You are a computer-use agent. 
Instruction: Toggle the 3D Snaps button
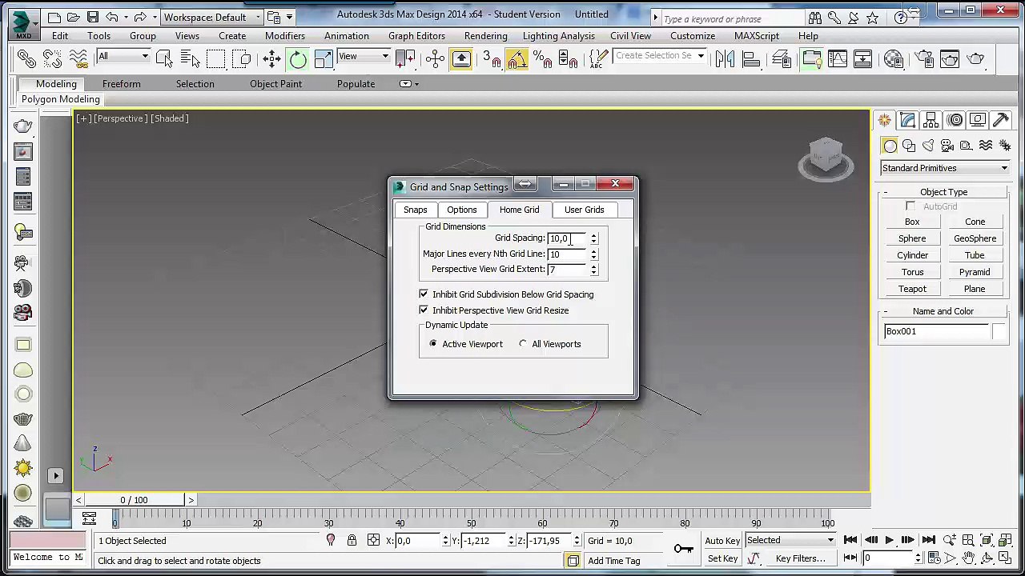(x=491, y=58)
